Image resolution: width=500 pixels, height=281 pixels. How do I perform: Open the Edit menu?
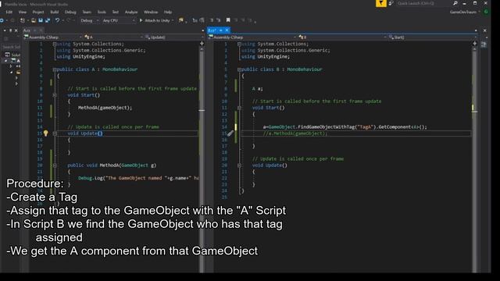[x=9, y=12]
